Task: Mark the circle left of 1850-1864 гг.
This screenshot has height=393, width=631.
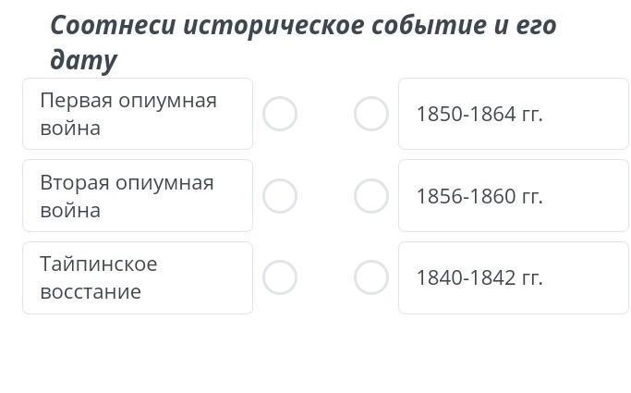Action: click(371, 114)
